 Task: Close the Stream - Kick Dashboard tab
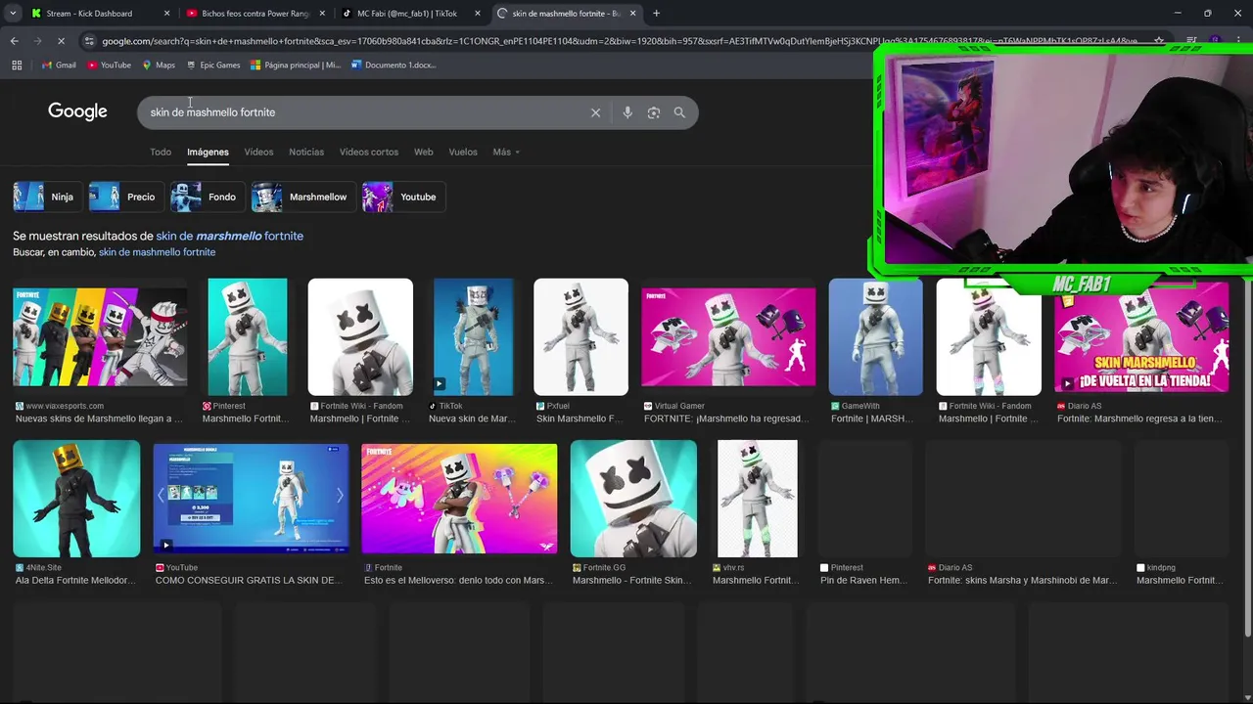(166, 14)
